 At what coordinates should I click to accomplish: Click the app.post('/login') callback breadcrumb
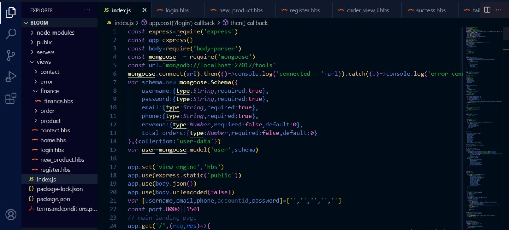(182, 23)
